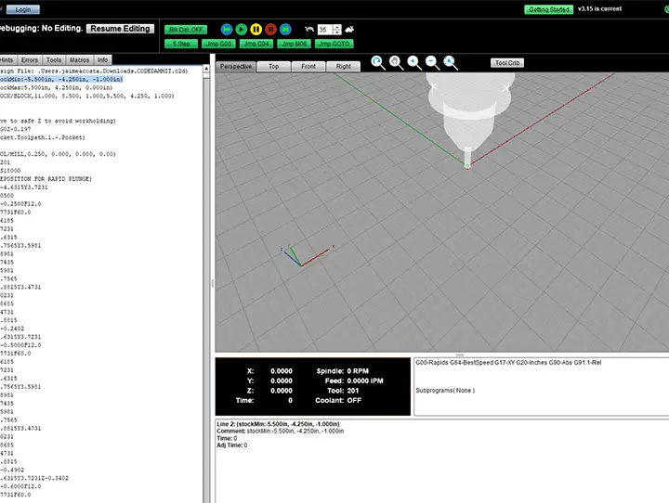
Task: Click the 'POSITION FOR RAPID PLUNGE' comment line
Action: coord(46,179)
